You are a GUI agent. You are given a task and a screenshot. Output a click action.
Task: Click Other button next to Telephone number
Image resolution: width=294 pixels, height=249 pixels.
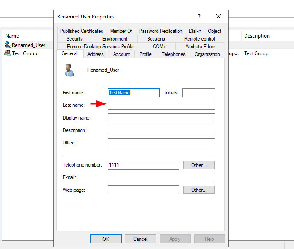[199, 165]
